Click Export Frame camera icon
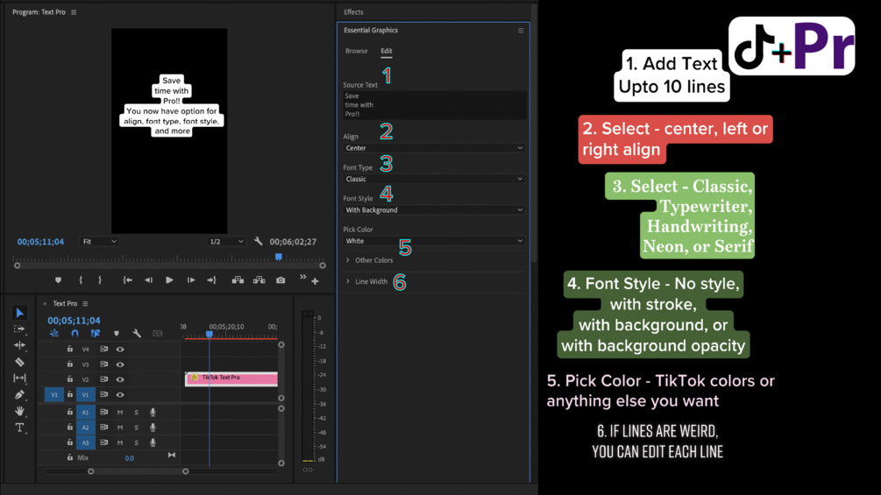This screenshot has width=881, height=495. coord(281,280)
